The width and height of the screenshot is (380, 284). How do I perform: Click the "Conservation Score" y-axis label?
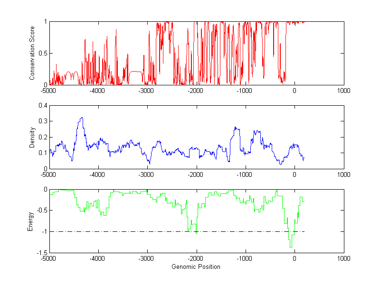point(32,53)
